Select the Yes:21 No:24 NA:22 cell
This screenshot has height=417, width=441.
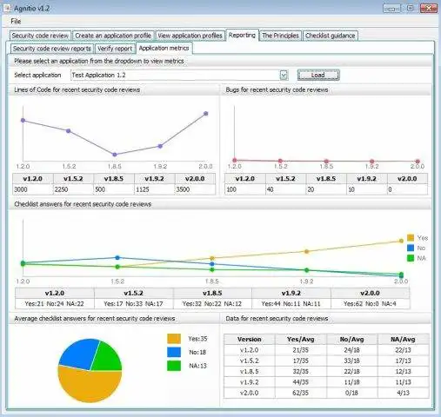pyautogui.click(x=55, y=304)
